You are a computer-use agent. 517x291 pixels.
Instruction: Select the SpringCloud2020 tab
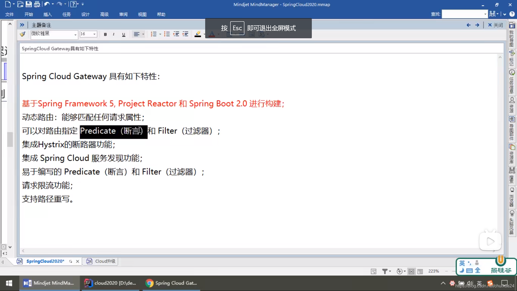coord(46,261)
